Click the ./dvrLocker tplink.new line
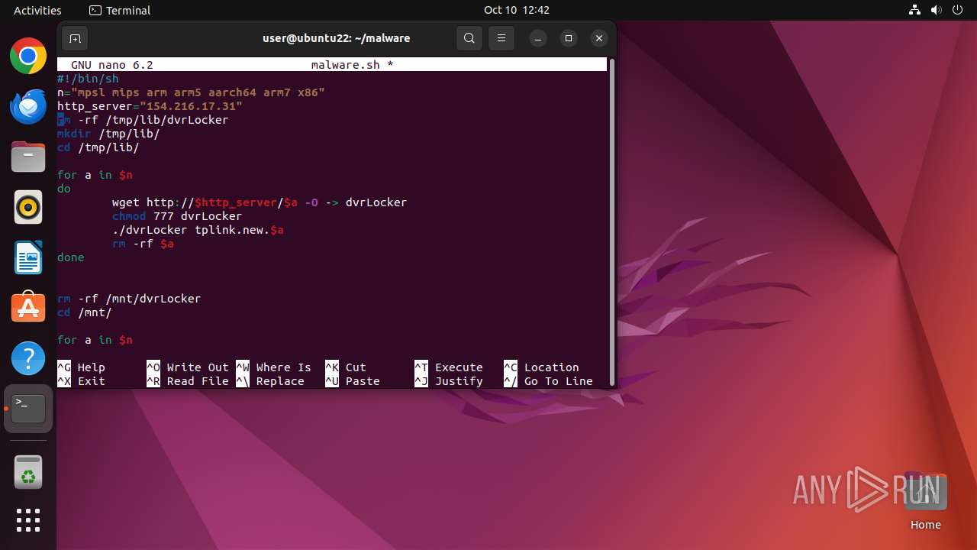The image size is (977, 550). point(198,230)
